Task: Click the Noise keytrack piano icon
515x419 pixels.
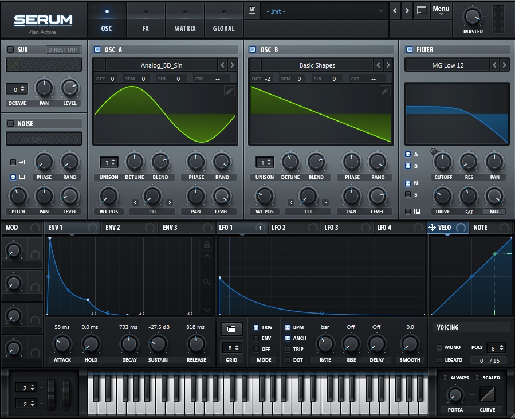Action: [x=22, y=177]
